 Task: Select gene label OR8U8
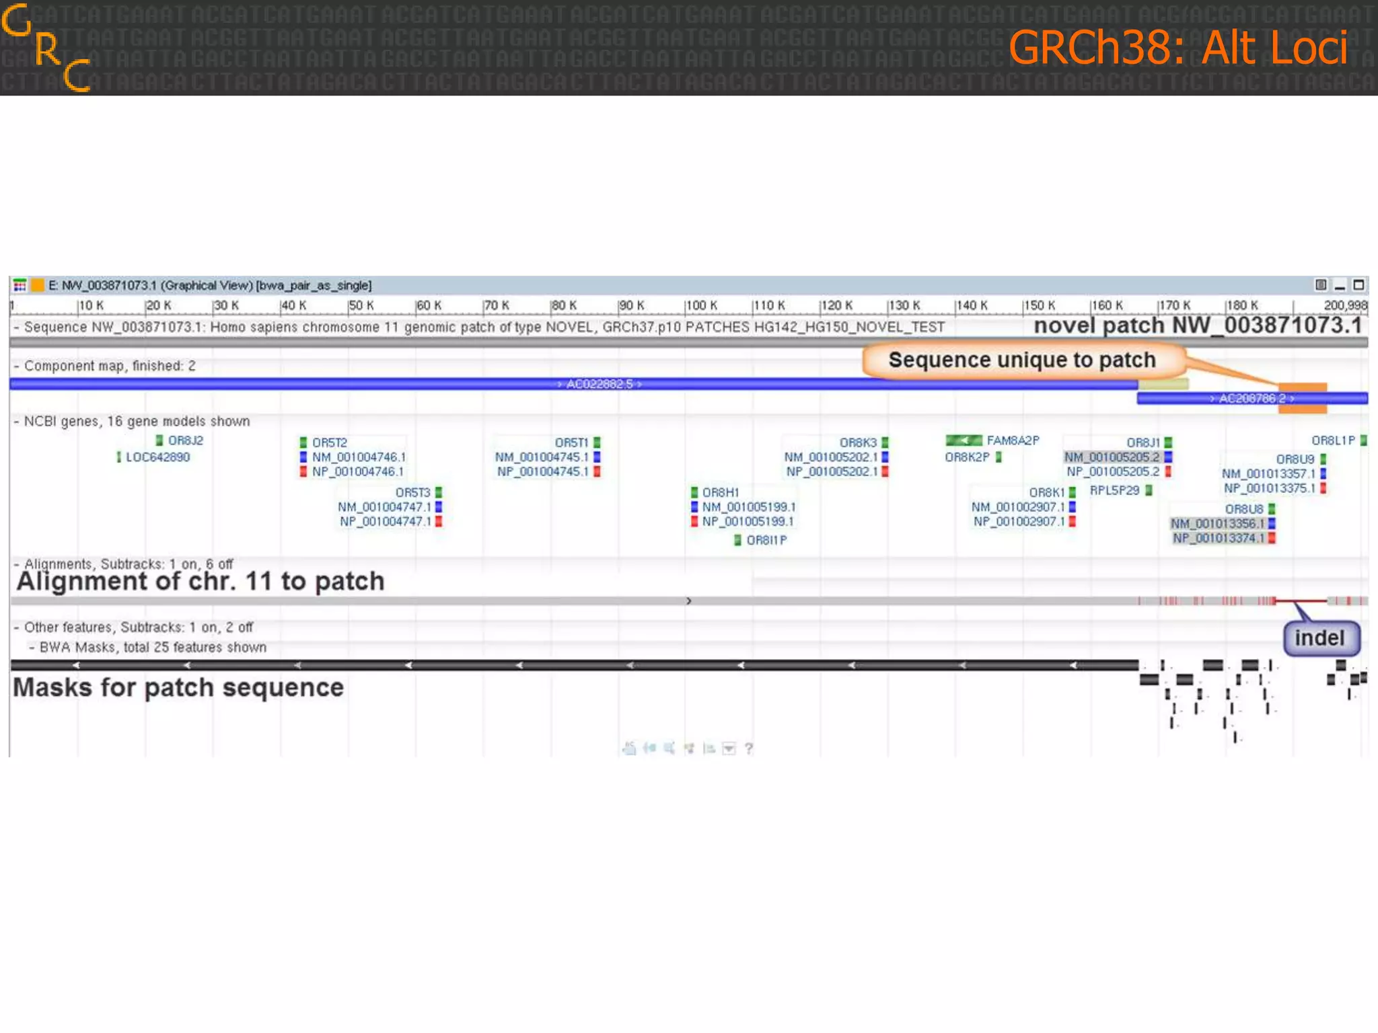[x=1244, y=509]
